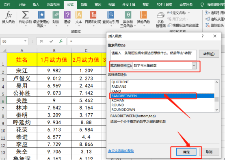Open the 财务 functions icon
The width and height of the screenshot is (225, 160).
click(56, 15)
